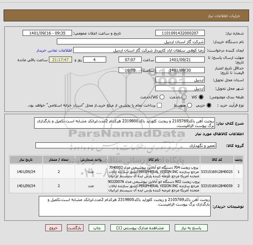Image resolution: width=253 pixels, height=245 pixels.
Task: Click the توضیحات خریدار text area
Action: (125, 206)
